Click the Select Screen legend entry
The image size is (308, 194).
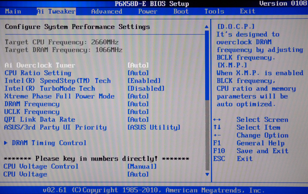251,120
